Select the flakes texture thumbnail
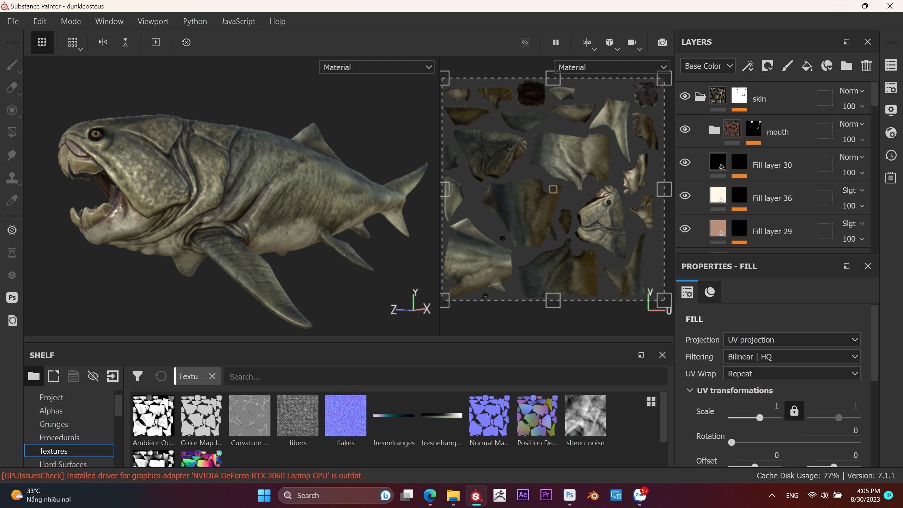903x508 pixels. coord(345,416)
